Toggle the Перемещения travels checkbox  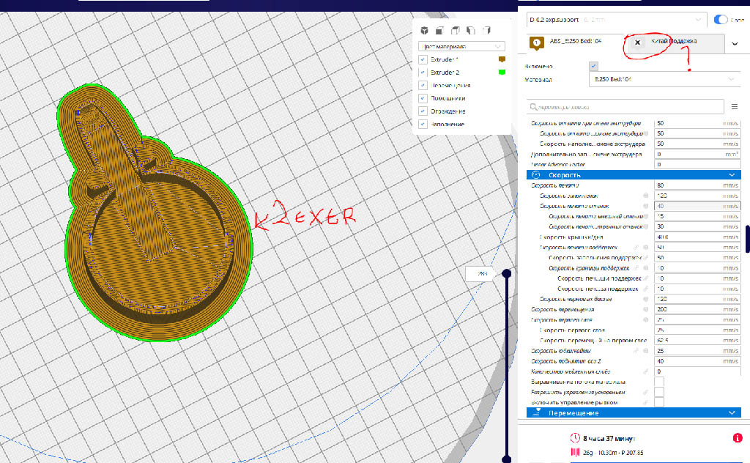tap(423, 85)
